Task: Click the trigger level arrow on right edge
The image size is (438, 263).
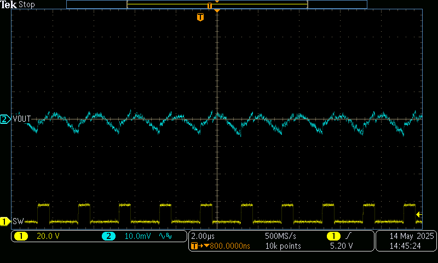Action: [419, 214]
